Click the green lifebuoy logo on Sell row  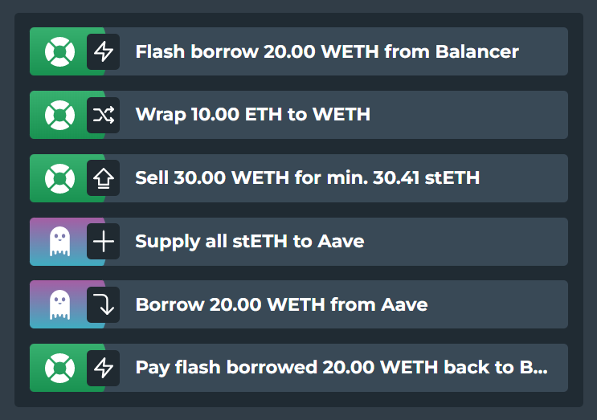coord(59,178)
